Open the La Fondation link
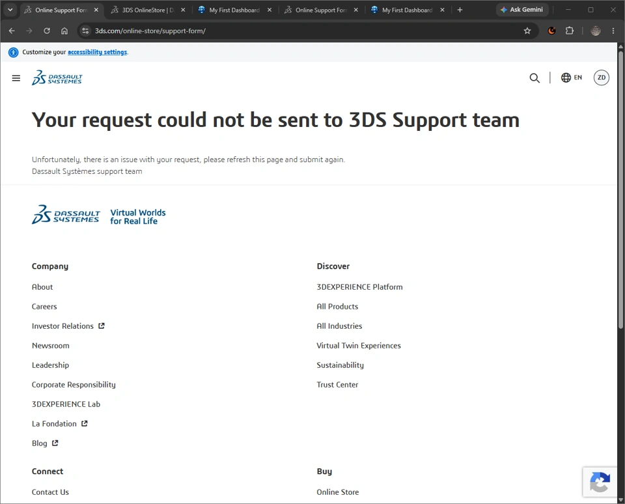The height and width of the screenshot is (504, 625). (54, 423)
